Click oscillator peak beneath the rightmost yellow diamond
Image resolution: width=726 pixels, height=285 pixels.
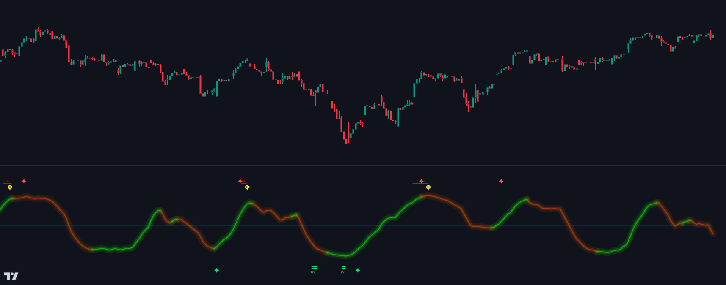428,195
